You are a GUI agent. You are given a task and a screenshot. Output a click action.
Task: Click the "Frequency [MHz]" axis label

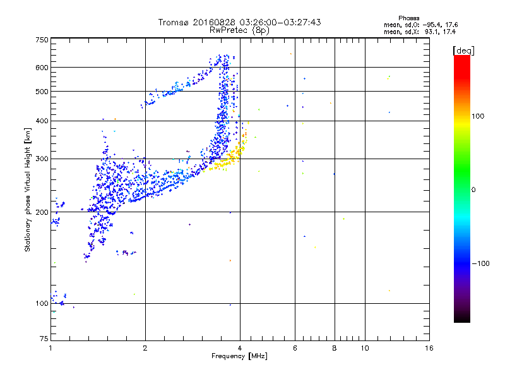point(239,356)
